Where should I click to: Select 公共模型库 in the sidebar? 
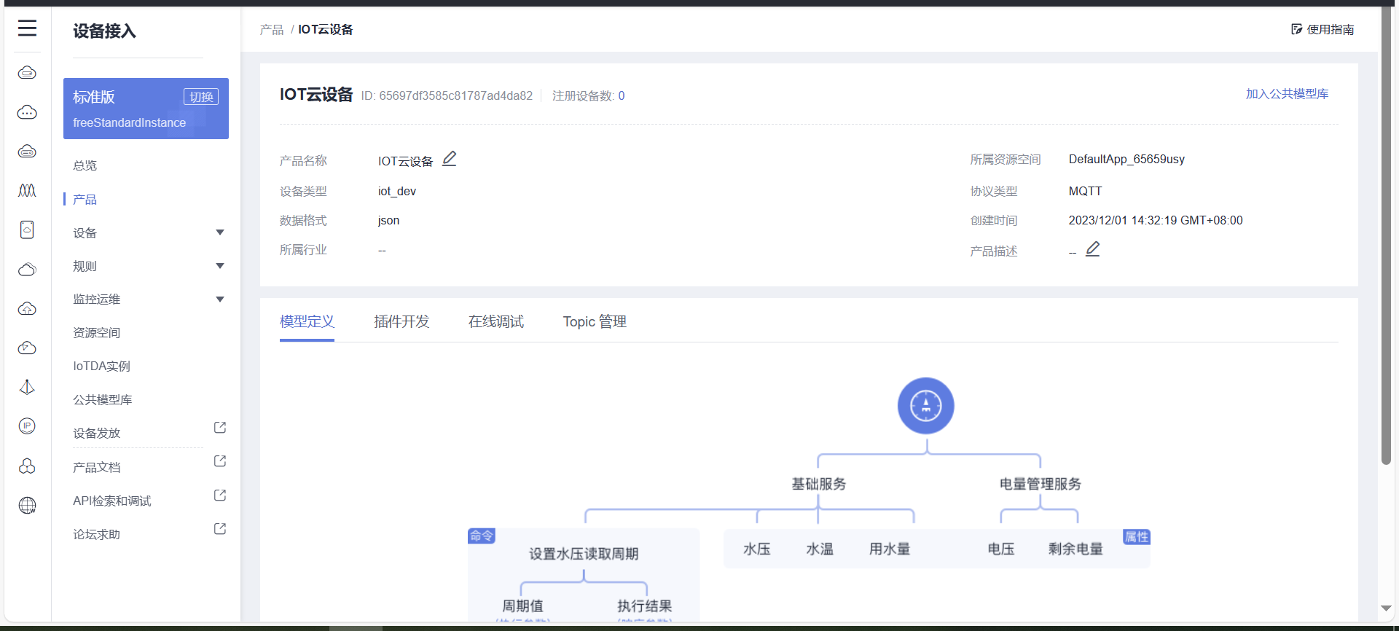point(103,400)
